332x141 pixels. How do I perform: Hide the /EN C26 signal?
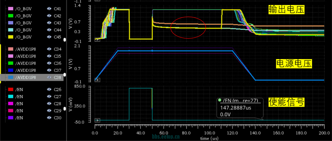point(49,90)
